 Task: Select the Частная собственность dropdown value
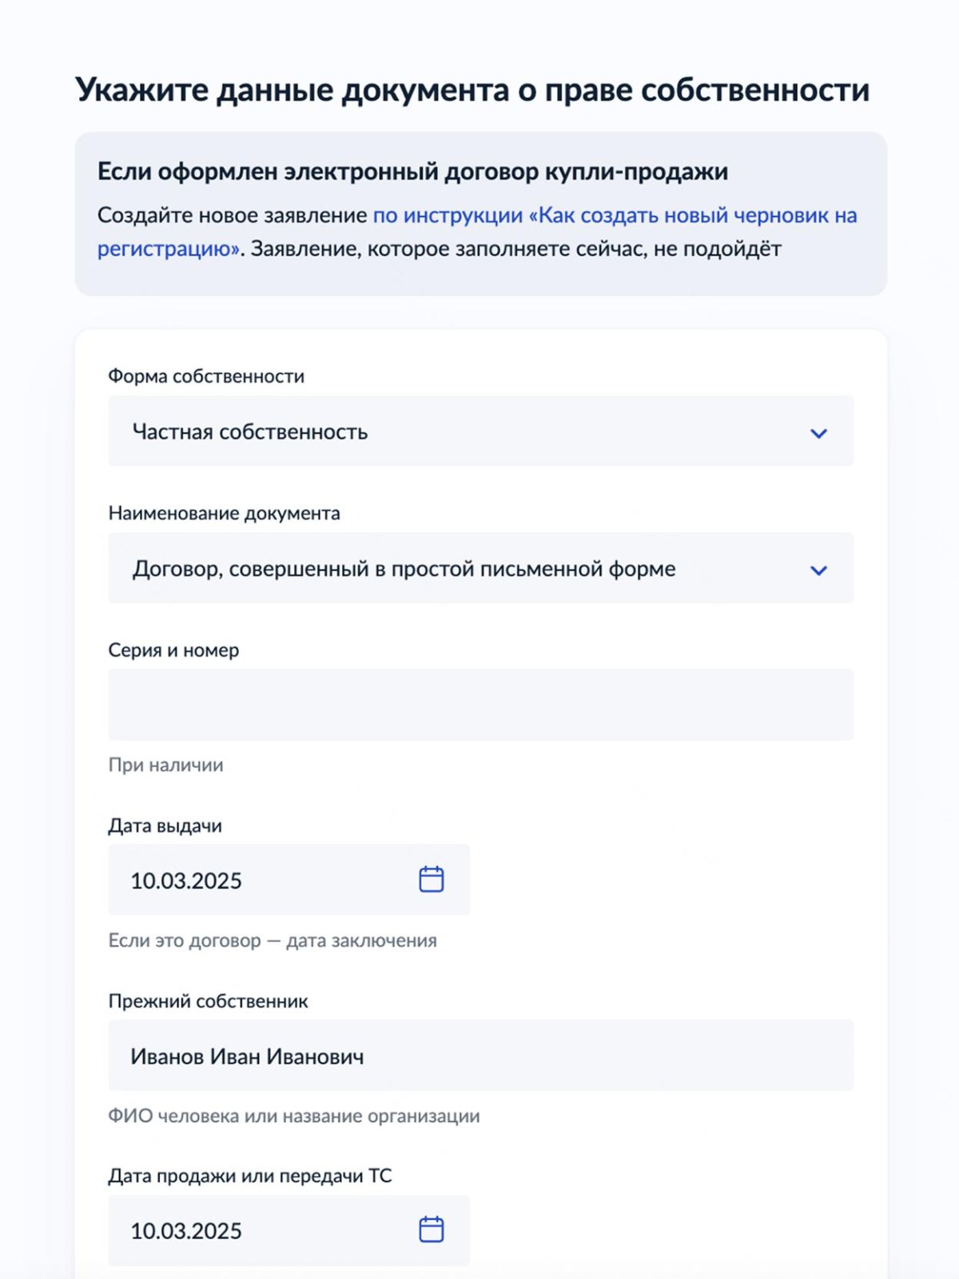pyautogui.click(x=250, y=432)
